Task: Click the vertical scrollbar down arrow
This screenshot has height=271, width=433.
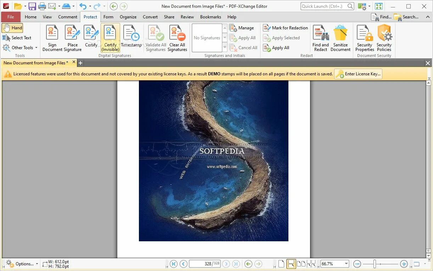Action: pyautogui.click(x=429, y=255)
